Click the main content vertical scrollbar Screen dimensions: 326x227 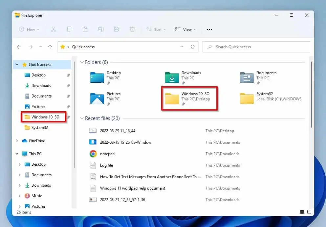[x=312, y=95]
